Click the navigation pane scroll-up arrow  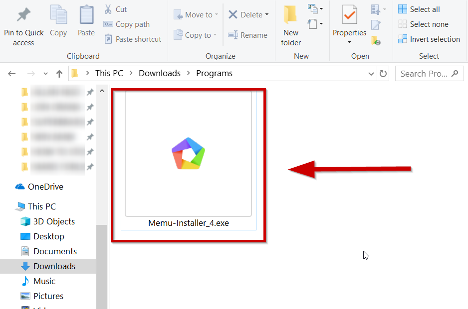click(102, 91)
